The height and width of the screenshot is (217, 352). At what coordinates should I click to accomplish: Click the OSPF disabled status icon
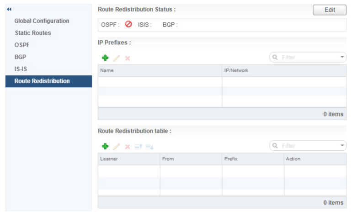coord(128,25)
